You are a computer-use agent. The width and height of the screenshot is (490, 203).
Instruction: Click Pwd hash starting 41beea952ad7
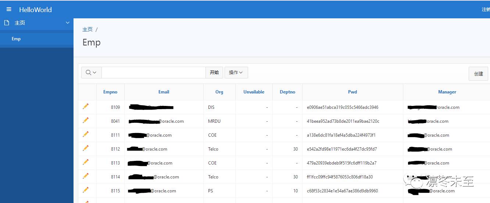click(x=343, y=121)
